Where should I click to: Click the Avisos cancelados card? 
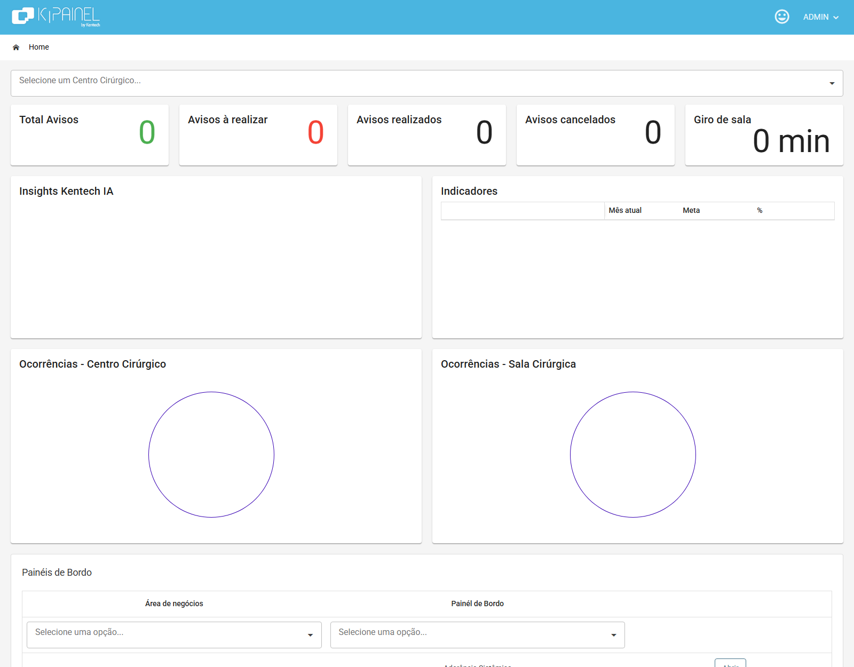[x=596, y=135]
